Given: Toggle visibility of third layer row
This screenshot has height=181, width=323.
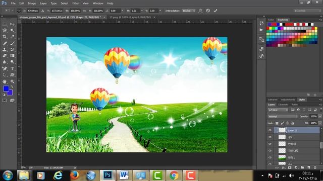Looking at the screenshot, I should tap(270, 144).
